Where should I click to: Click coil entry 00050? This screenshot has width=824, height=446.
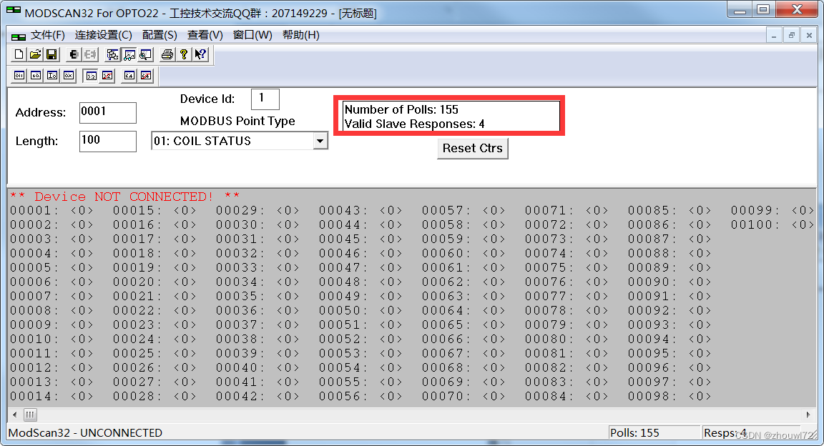pyautogui.click(x=360, y=310)
